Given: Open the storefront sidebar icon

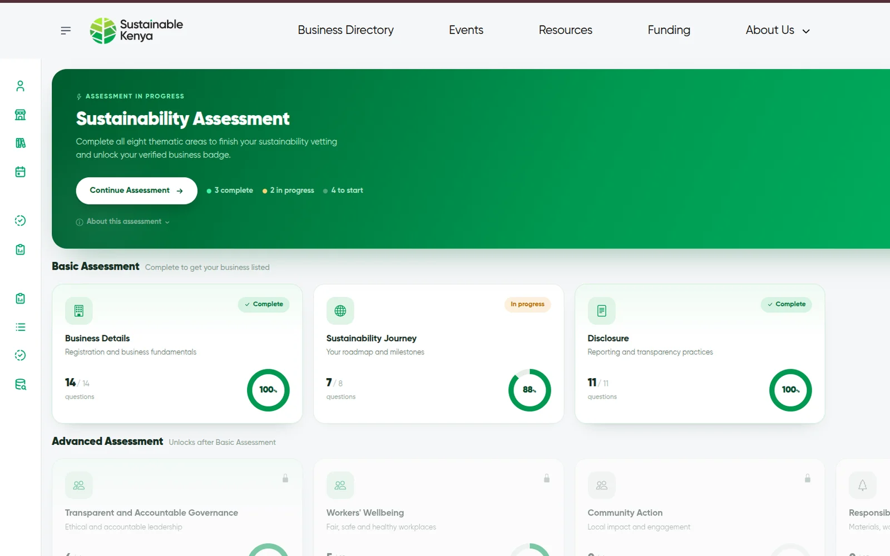Looking at the screenshot, I should pyautogui.click(x=21, y=115).
